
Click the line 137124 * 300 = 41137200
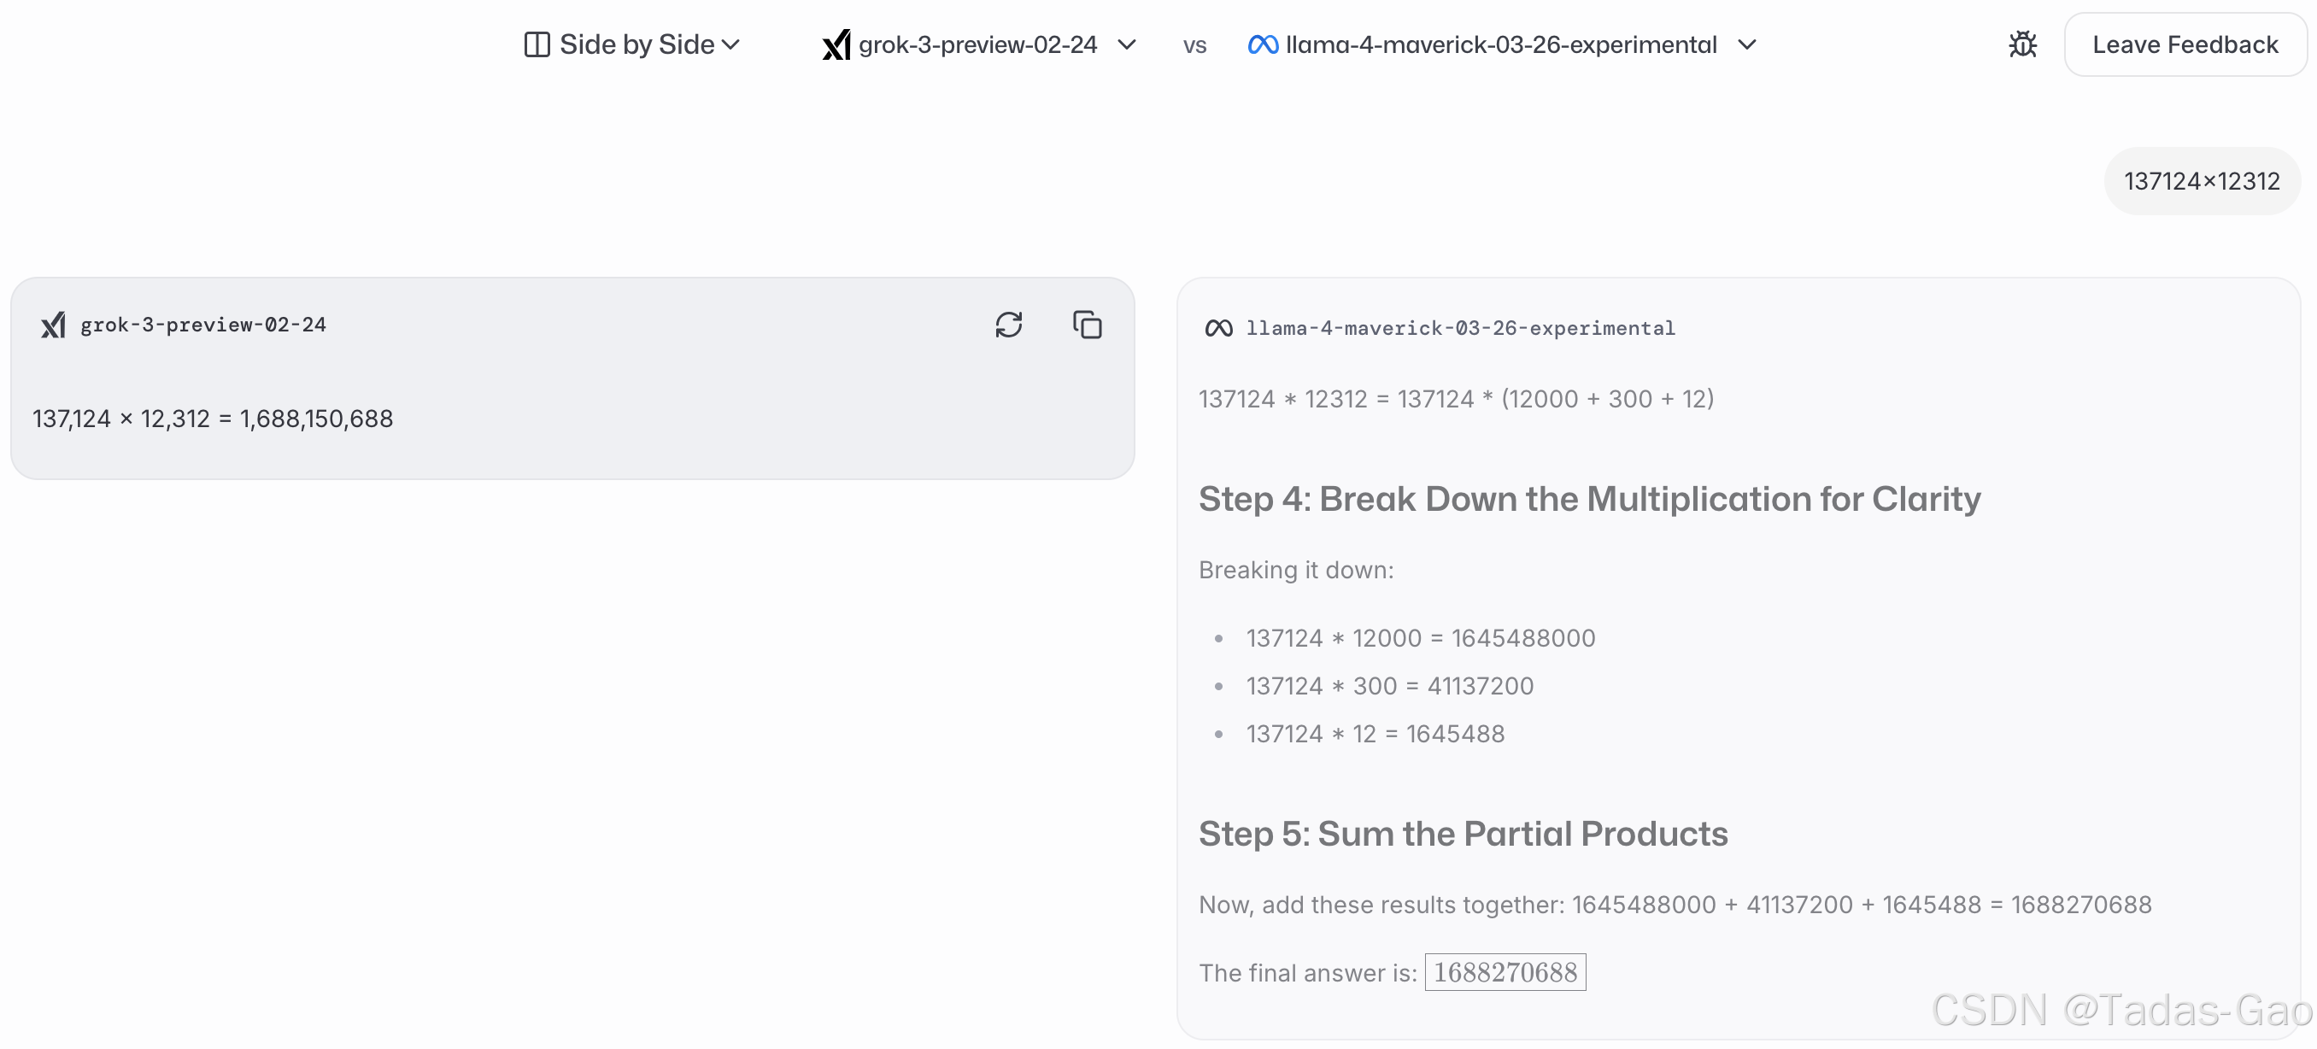[x=1390, y=686]
